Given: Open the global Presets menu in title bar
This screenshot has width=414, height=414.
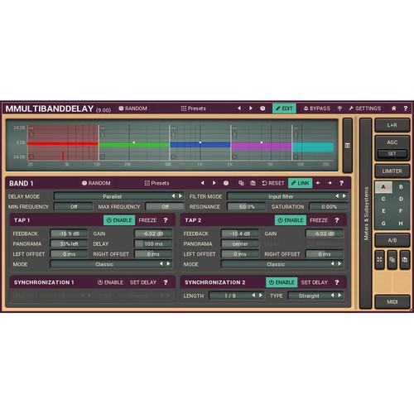Looking at the screenshot, I should [194, 108].
